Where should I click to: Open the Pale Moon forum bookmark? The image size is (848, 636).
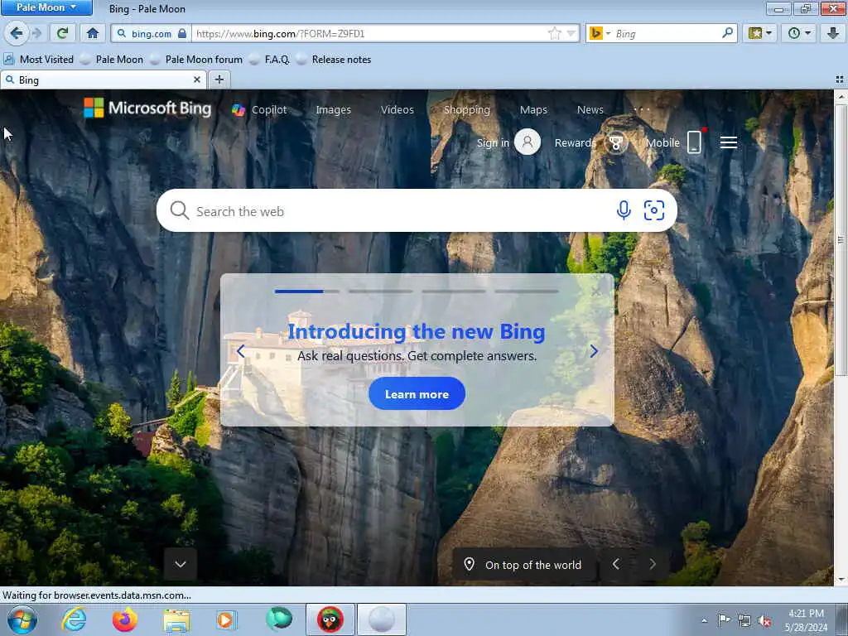pyautogui.click(x=196, y=60)
